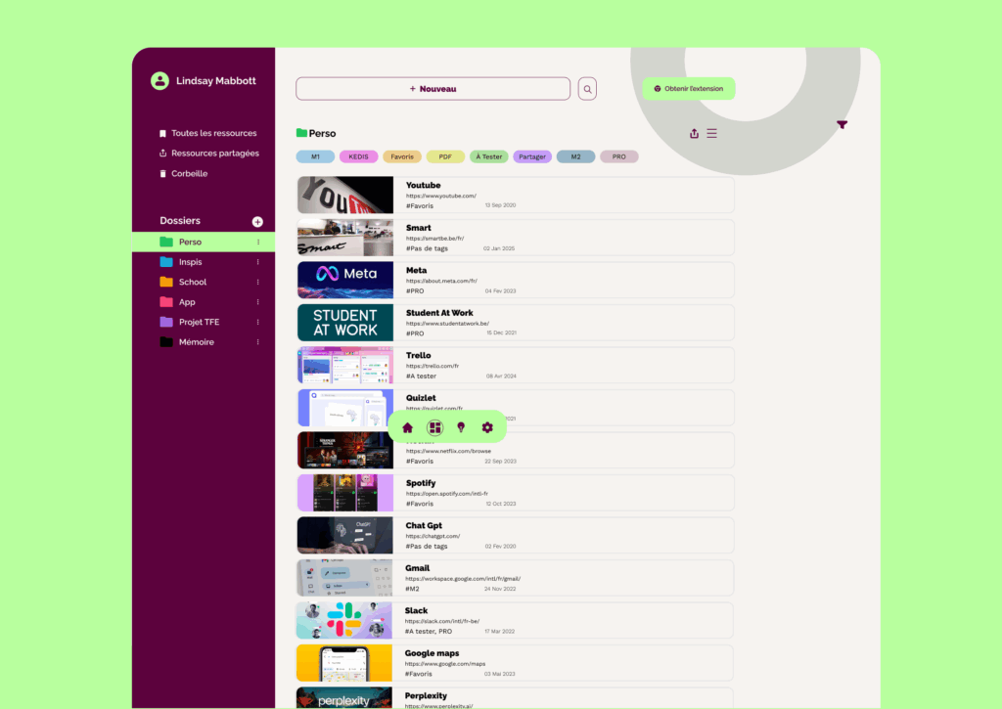Expand options for Projet TFE folder

[x=258, y=322]
